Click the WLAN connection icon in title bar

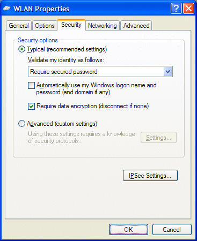7,9
